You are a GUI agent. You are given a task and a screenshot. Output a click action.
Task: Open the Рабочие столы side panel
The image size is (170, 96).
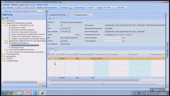point(168,50)
